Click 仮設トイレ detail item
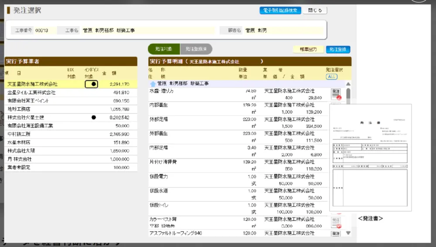The width and height of the screenshot is (436, 247). point(159,205)
